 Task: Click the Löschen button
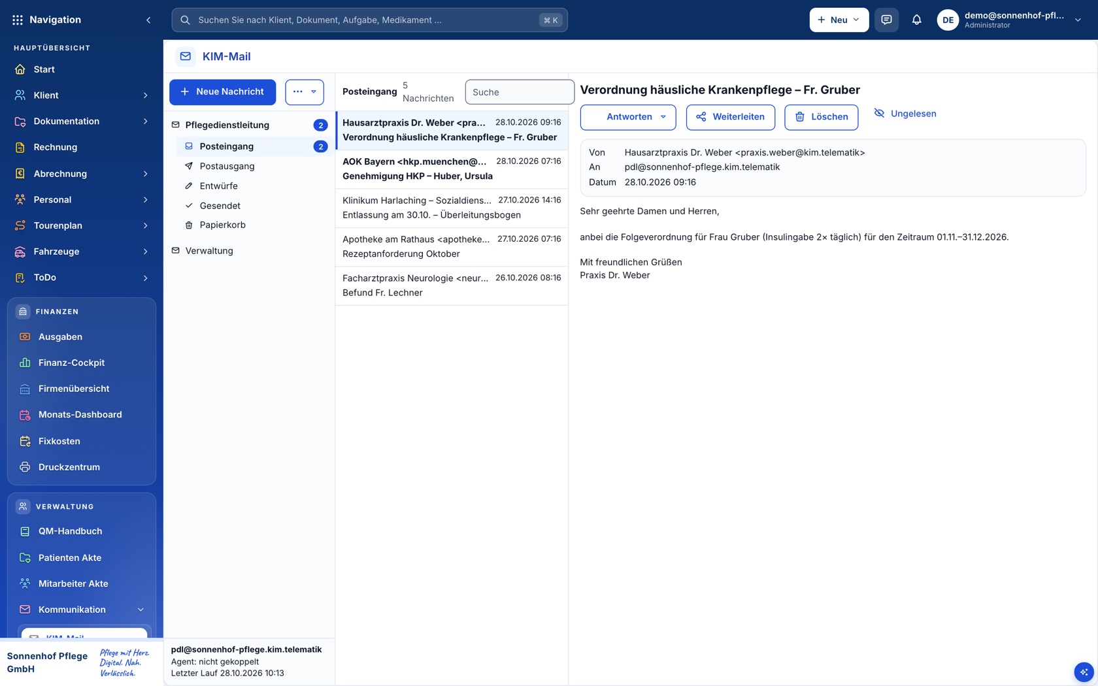[821, 117]
